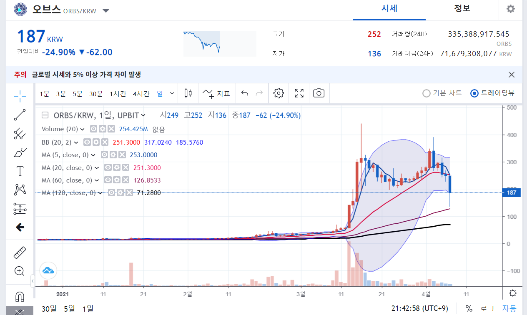Image resolution: width=527 pixels, height=315 pixels.
Task: Expand the interval dropdown next to 일
Action: click(172, 93)
